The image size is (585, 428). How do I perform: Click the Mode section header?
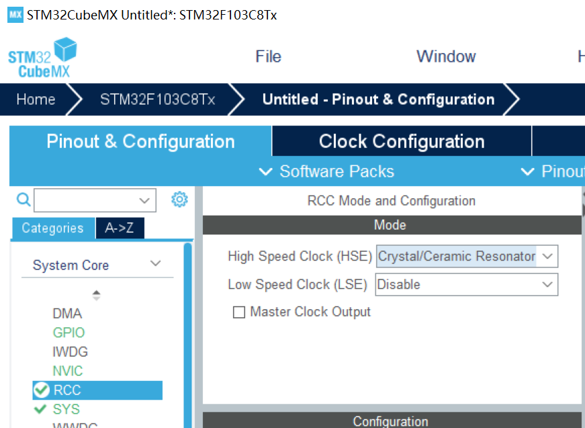pyautogui.click(x=392, y=225)
